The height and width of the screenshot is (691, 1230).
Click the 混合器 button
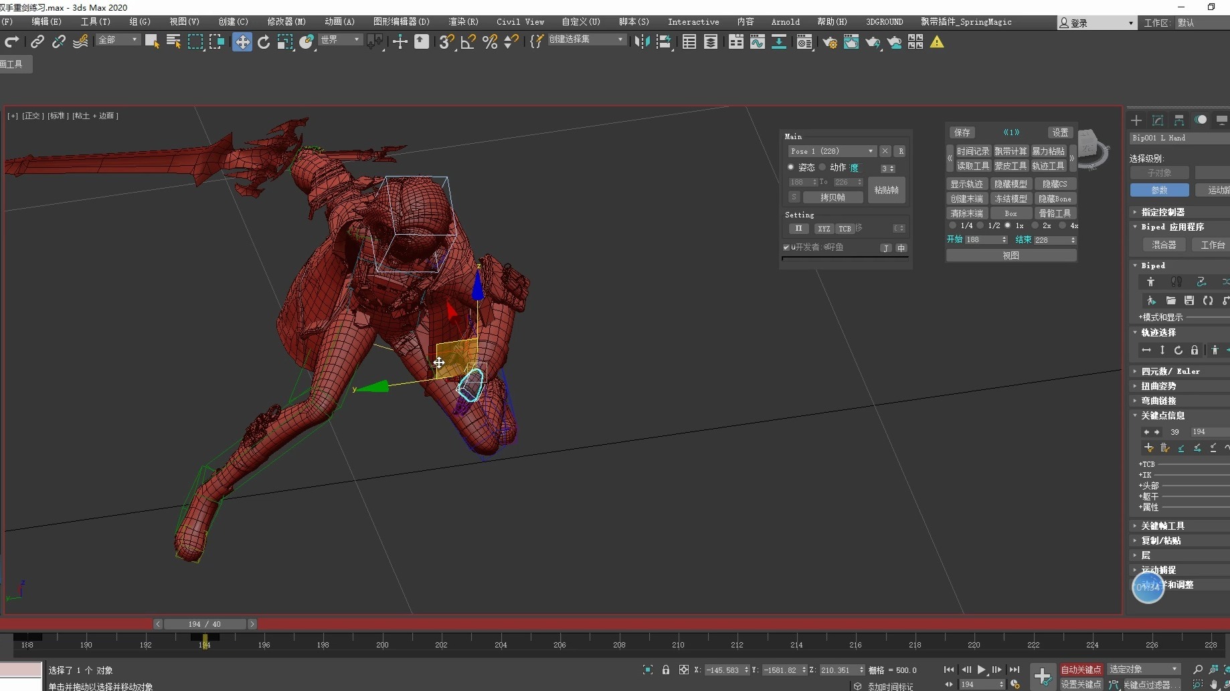1163,245
